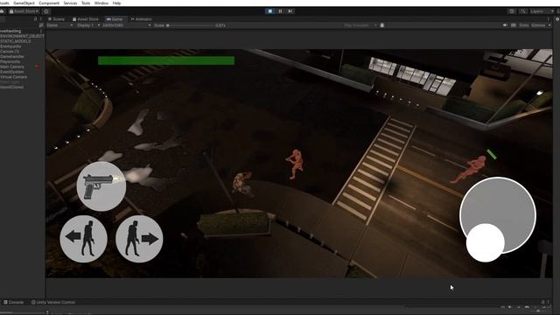Select ENVIRONMENT_OBJECT in Hierarchy

click(x=22, y=36)
